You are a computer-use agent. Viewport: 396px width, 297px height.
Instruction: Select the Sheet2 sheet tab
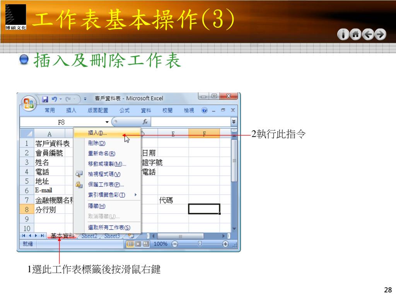coord(89,236)
